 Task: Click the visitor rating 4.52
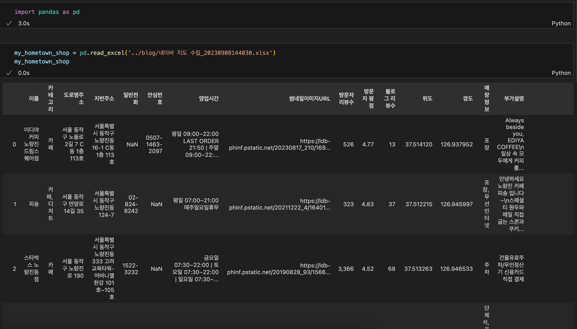[368, 269]
